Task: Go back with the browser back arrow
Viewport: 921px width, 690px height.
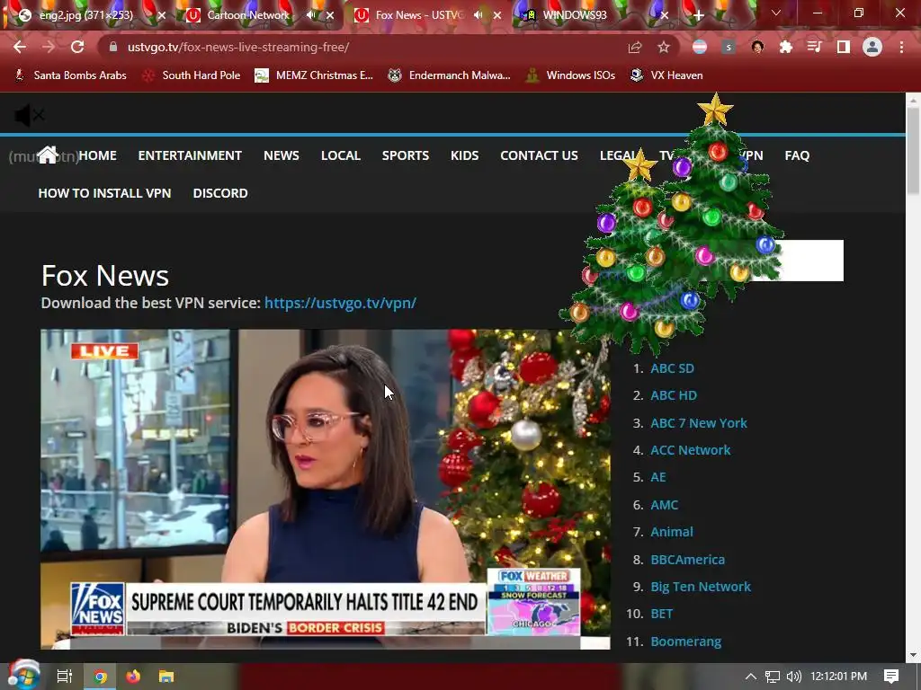Action: click(x=20, y=47)
